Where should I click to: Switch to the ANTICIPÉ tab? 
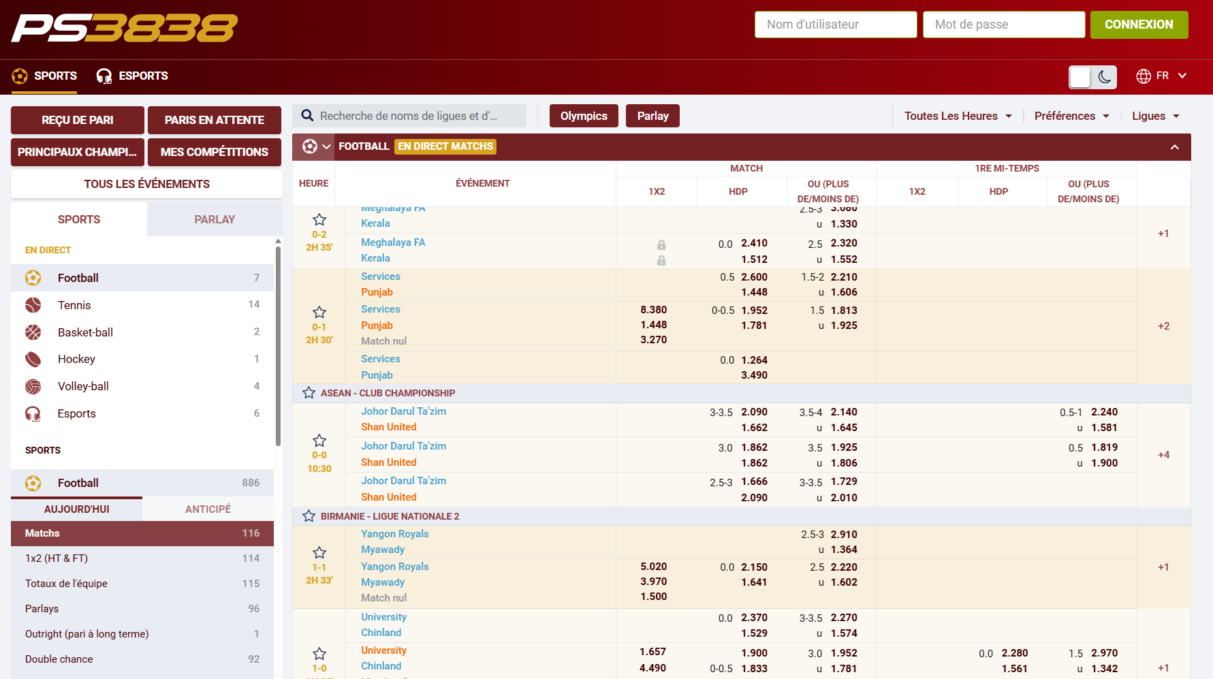[x=208, y=509]
